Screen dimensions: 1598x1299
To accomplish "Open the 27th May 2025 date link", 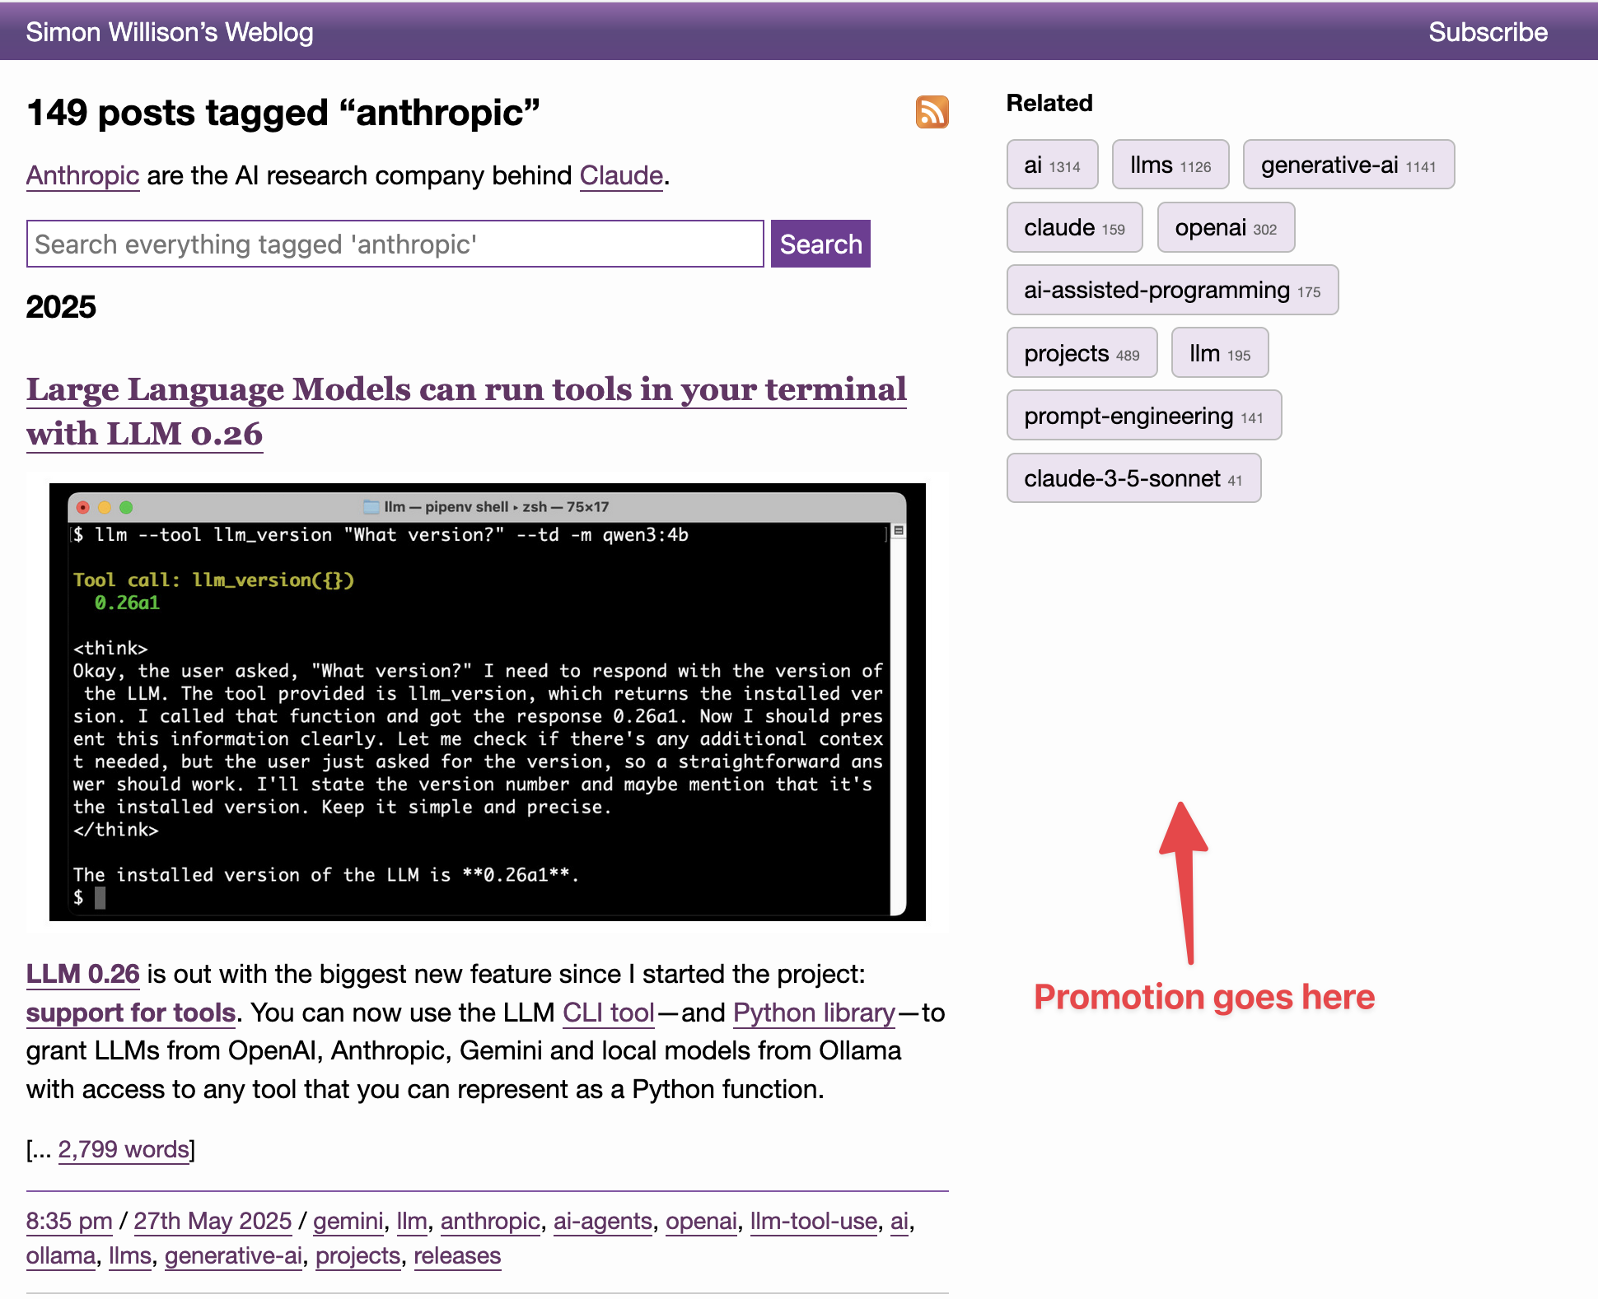I will tap(213, 1221).
